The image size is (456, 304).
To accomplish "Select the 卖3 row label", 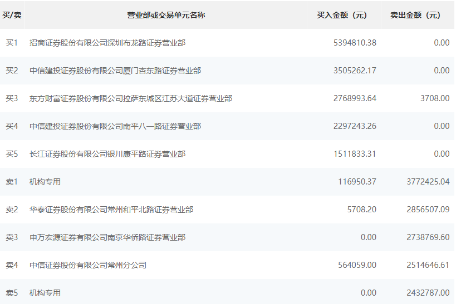I will [x=12, y=237].
